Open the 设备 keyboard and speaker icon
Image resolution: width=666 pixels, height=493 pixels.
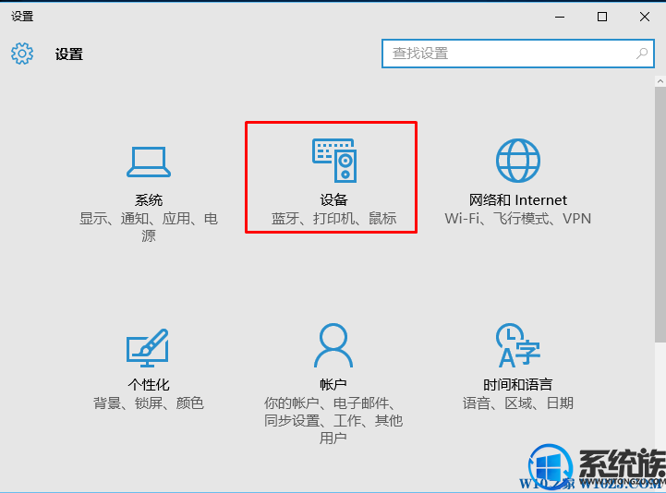(x=334, y=161)
